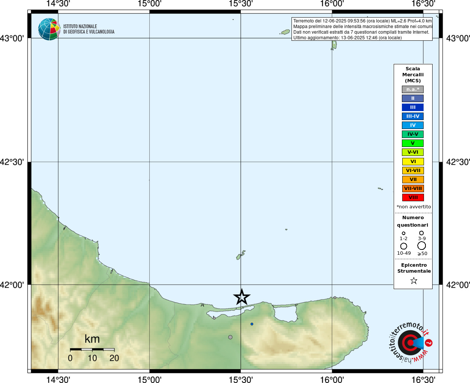Click the 'km' scale label
This screenshot has width=470, height=383.
coord(92,339)
